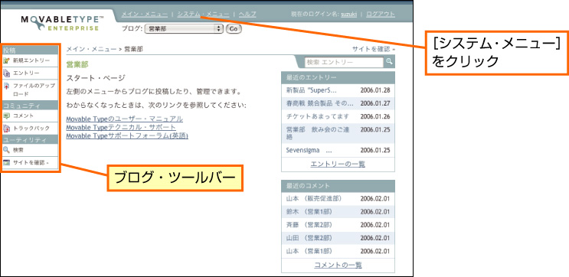Open システム・メニュー in the top navigation
The height and width of the screenshot is (277, 569).
pos(203,14)
